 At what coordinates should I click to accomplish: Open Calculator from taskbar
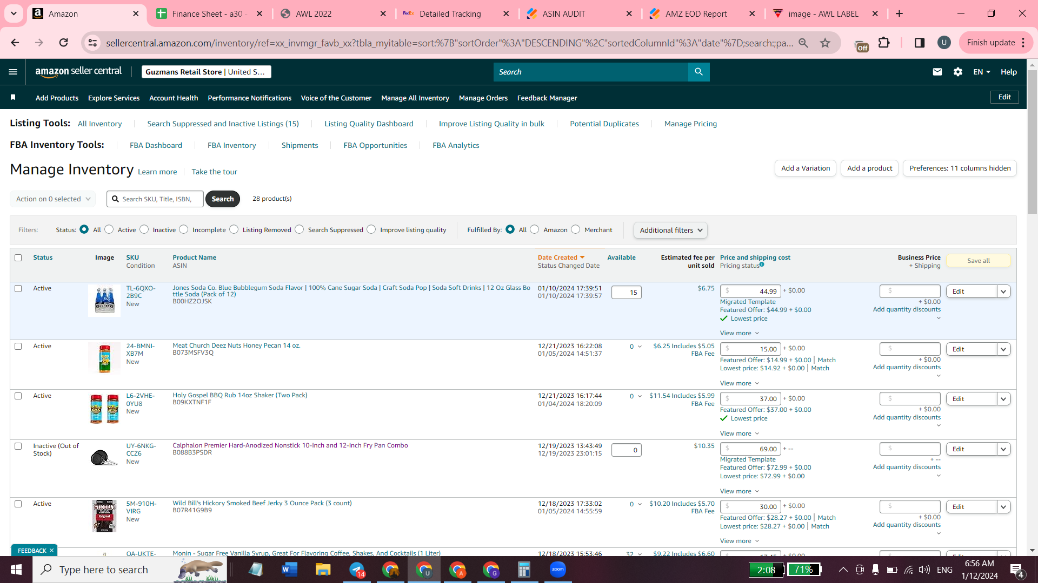(524, 570)
